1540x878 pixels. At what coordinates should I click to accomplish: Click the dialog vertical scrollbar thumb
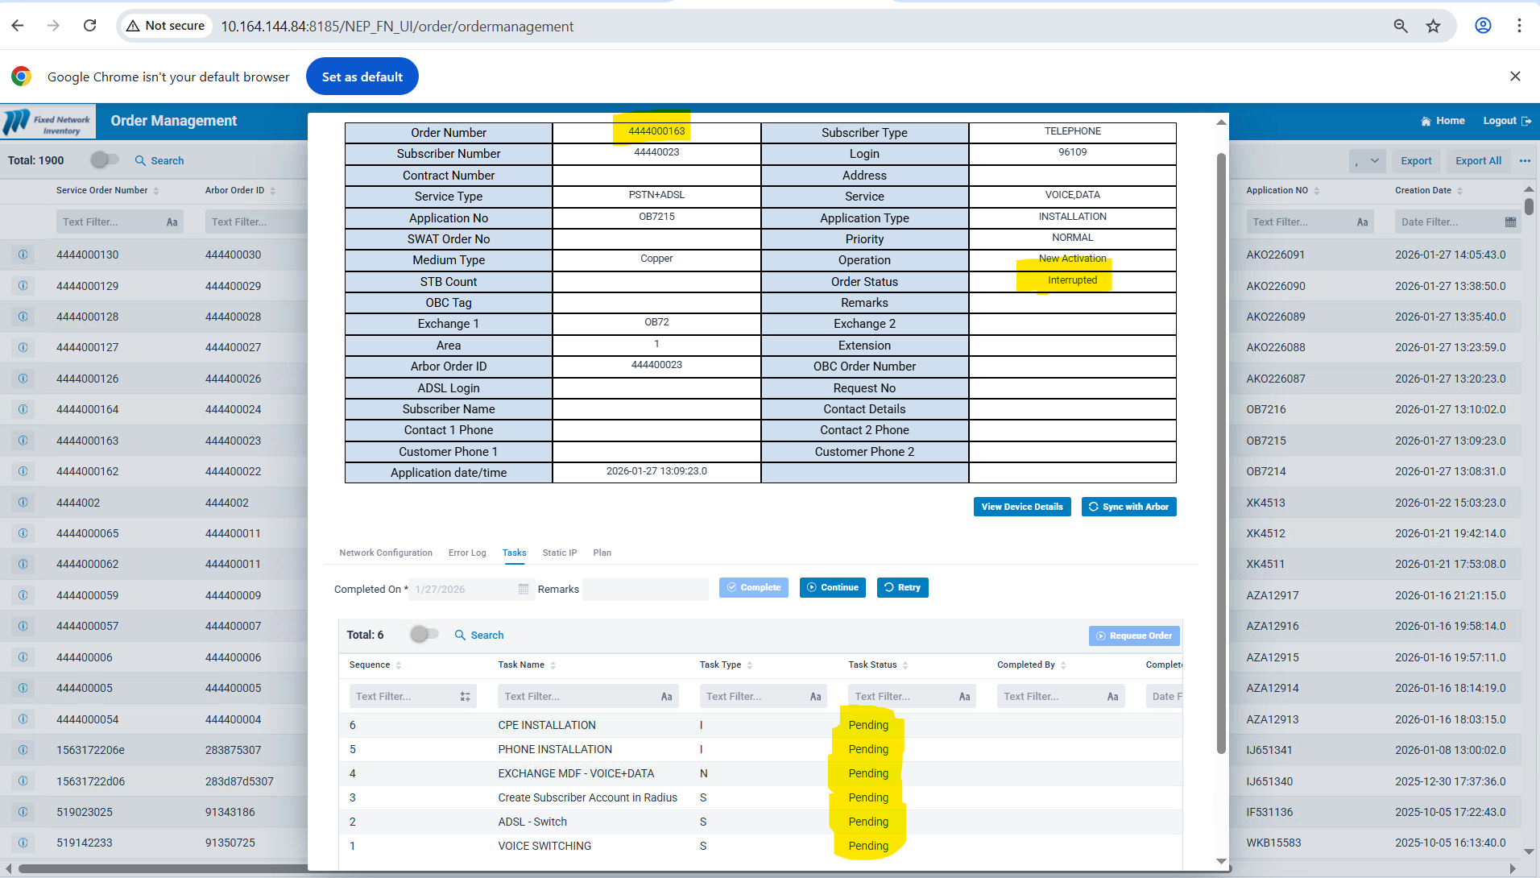1221,451
